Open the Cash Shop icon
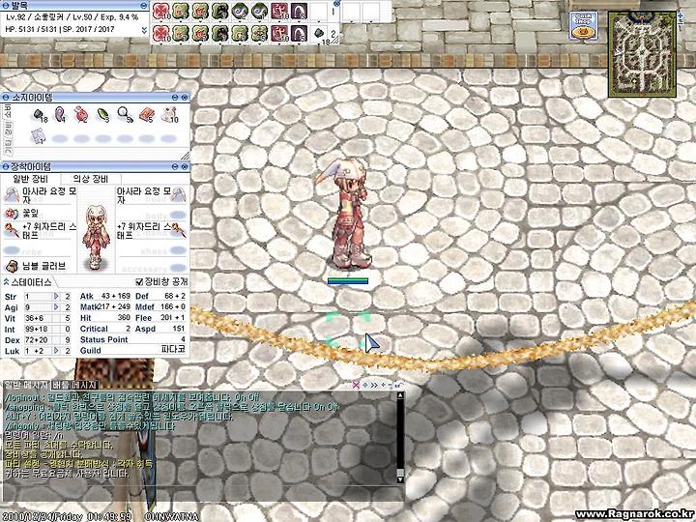The image size is (696, 522). tap(584, 26)
